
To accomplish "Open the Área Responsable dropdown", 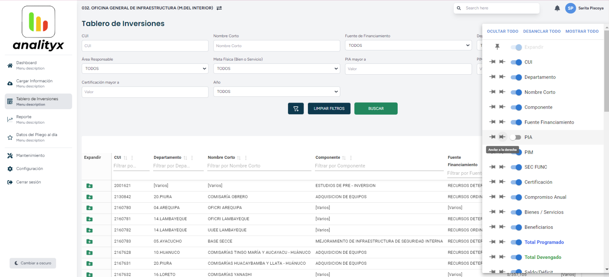I will 145,69.
